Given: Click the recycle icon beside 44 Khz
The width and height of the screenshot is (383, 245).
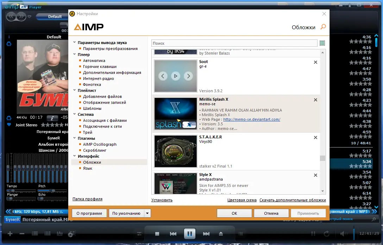Looking at the screenshot, I should [x=9, y=118].
